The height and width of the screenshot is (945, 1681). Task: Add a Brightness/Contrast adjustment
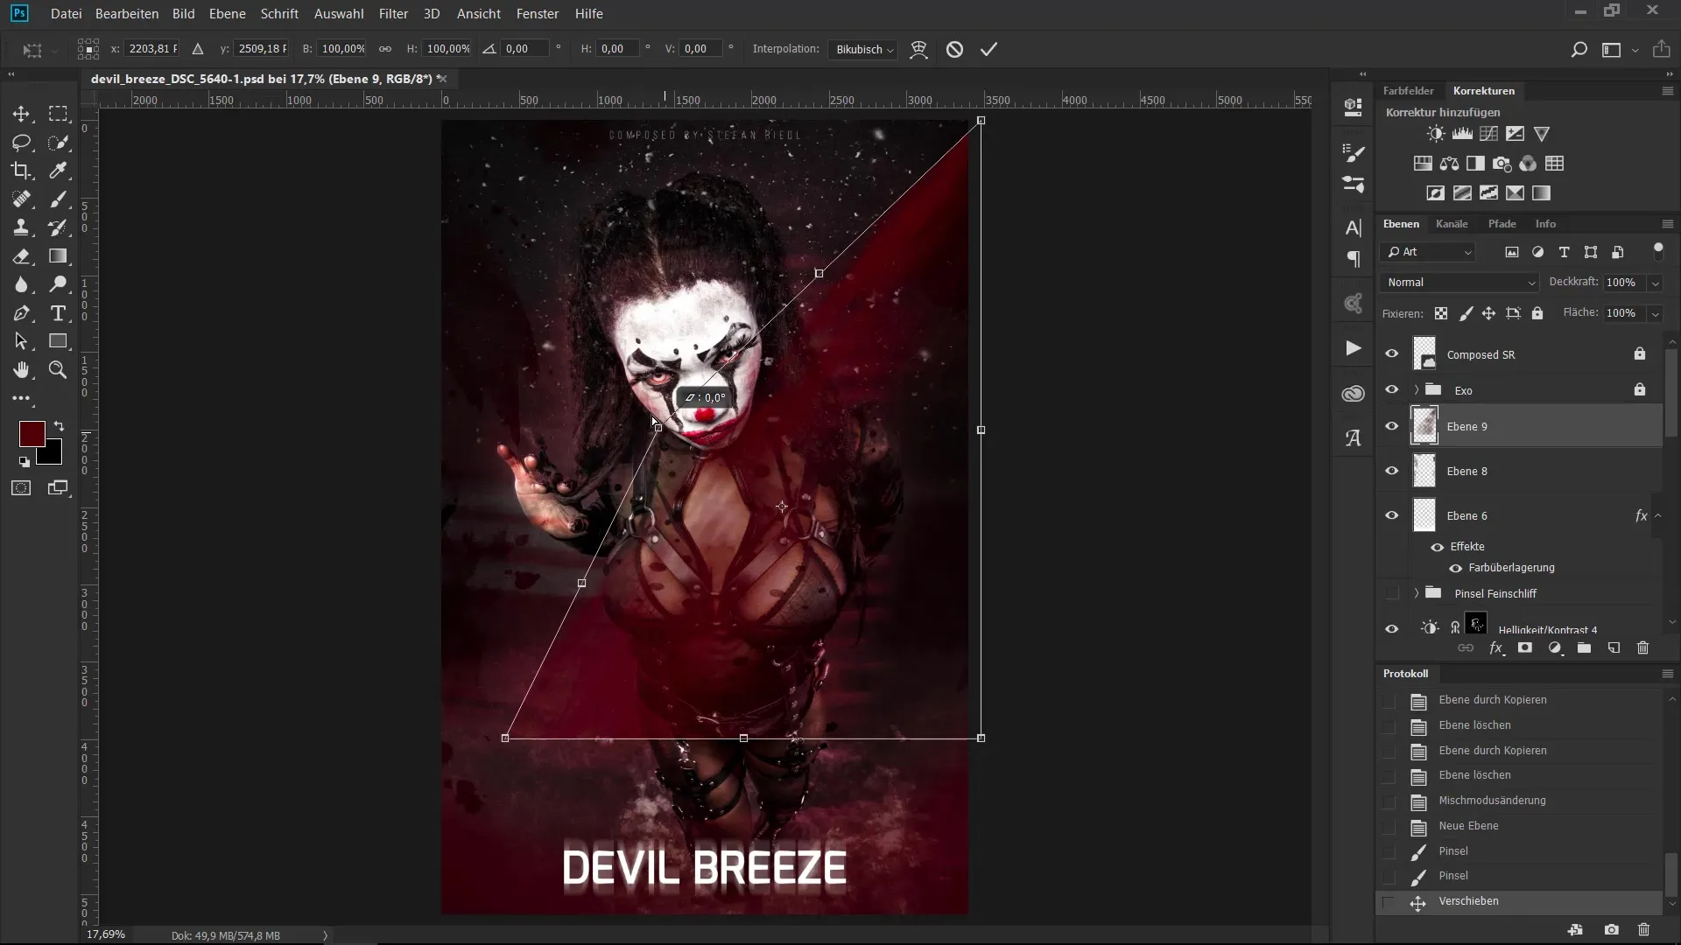tap(1436, 134)
